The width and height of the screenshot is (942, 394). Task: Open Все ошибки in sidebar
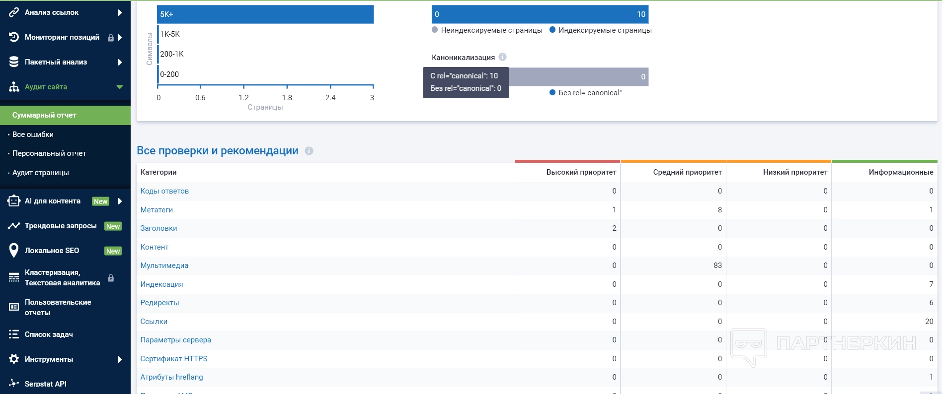point(33,134)
